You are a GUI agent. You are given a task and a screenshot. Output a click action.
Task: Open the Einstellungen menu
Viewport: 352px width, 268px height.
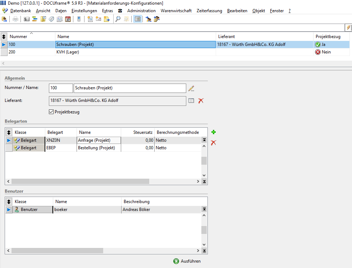[x=84, y=11]
